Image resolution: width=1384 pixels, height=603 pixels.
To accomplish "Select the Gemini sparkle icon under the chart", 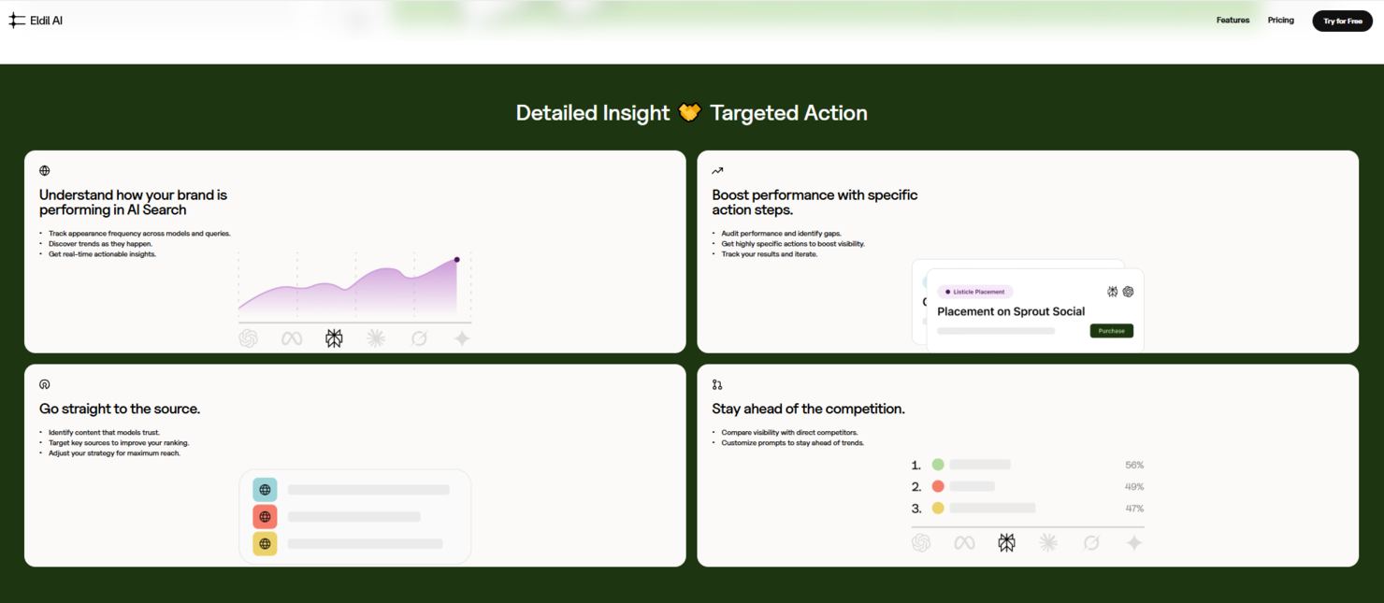I will [x=461, y=337].
